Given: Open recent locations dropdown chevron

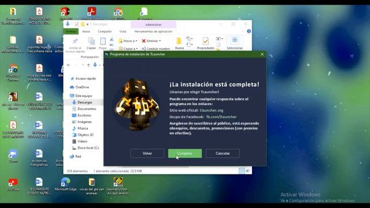Looking at the screenshot, I should (x=83, y=65).
